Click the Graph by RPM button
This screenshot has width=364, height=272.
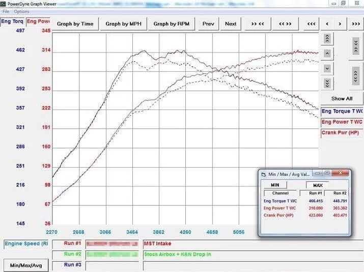[172, 24]
